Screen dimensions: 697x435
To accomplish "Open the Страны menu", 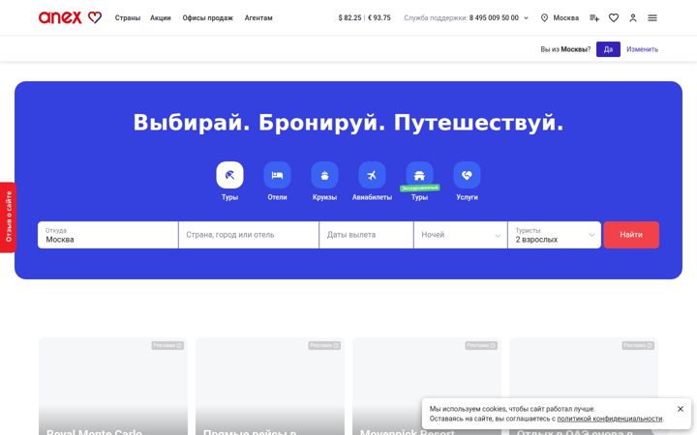I will [128, 17].
